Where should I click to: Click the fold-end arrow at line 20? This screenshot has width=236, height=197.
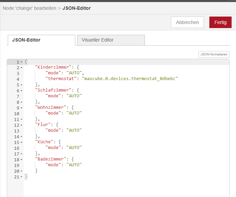click(x=21, y=171)
